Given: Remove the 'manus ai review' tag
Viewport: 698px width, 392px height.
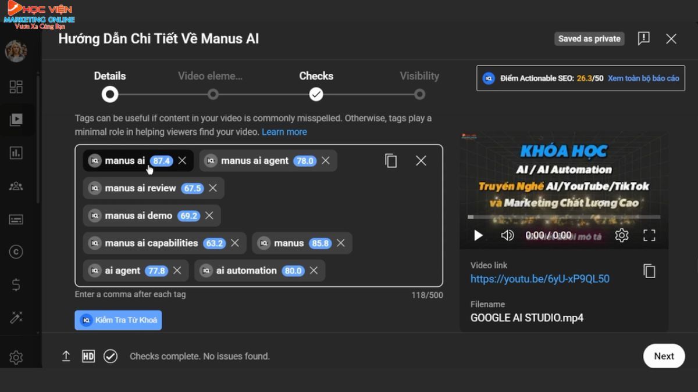Looking at the screenshot, I should point(213,188).
